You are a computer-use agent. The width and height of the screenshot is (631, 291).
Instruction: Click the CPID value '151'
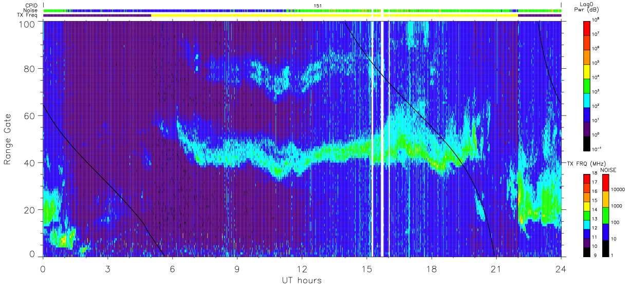[318, 6]
